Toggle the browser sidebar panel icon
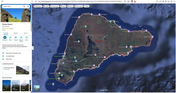The image size is (176, 93). click(163, 2)
